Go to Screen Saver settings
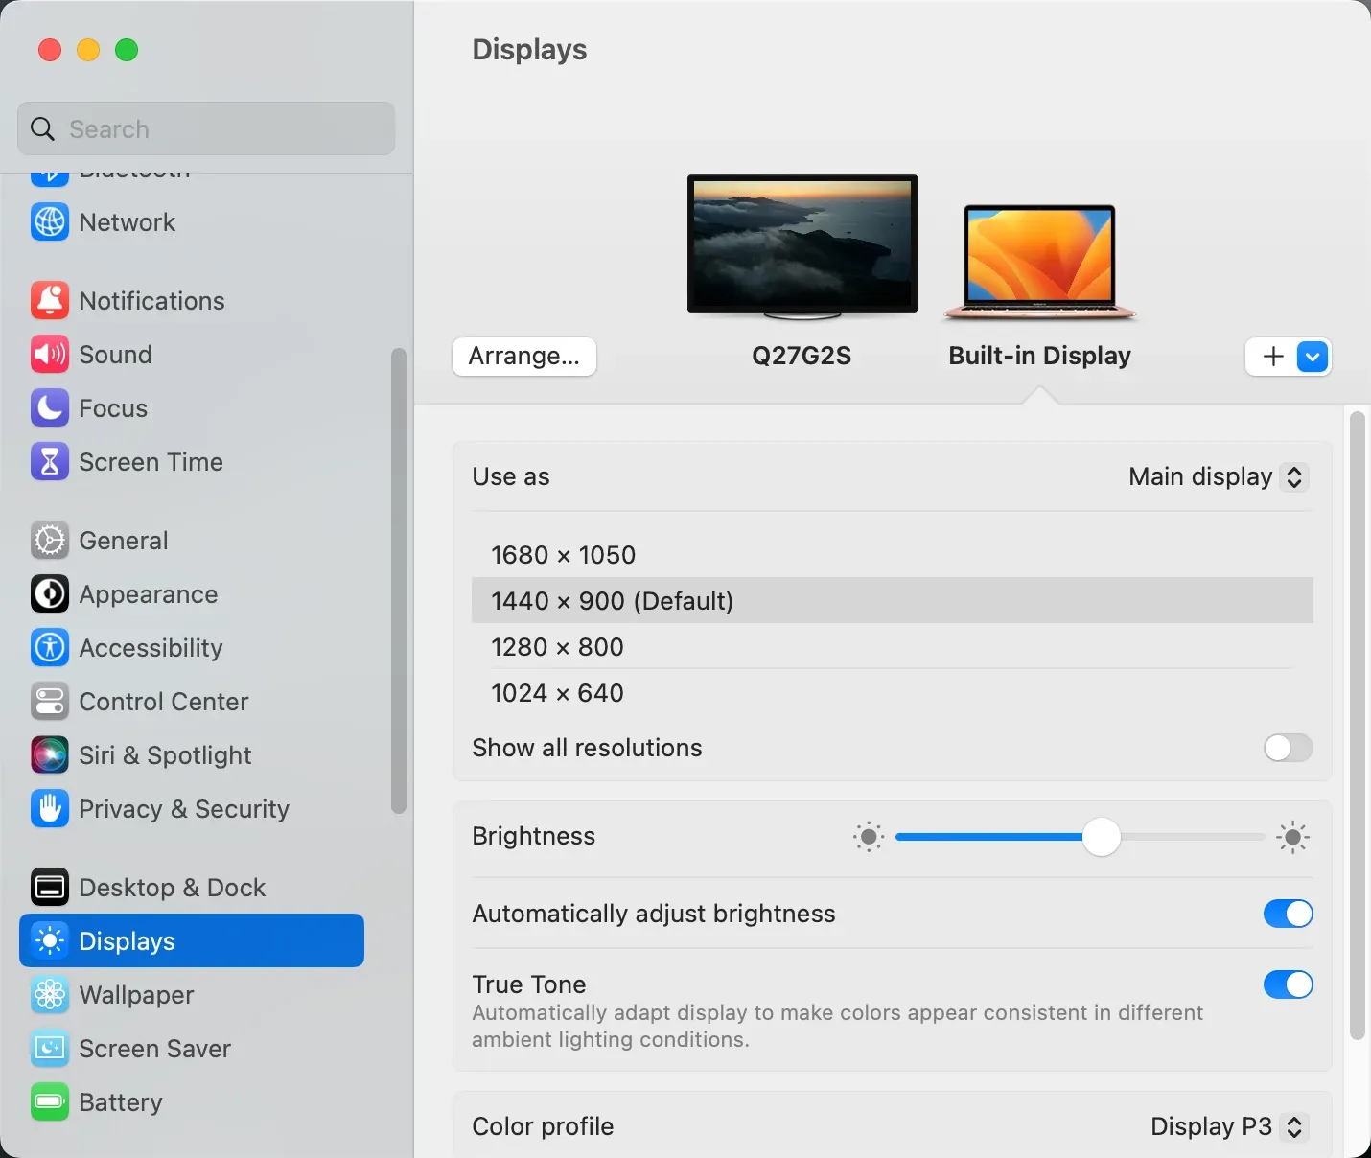The image size is (1371, 1158). pyautogui.click(x=192, y=1049)
